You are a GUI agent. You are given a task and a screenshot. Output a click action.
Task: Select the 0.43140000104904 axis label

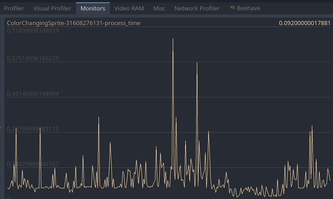pyautogui.click(x=33, y=94)
